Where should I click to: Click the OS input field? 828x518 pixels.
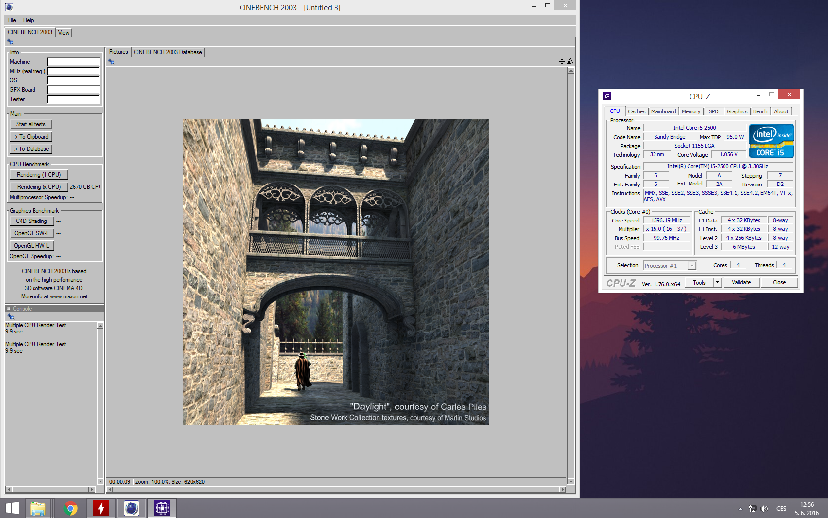(73, 80)
